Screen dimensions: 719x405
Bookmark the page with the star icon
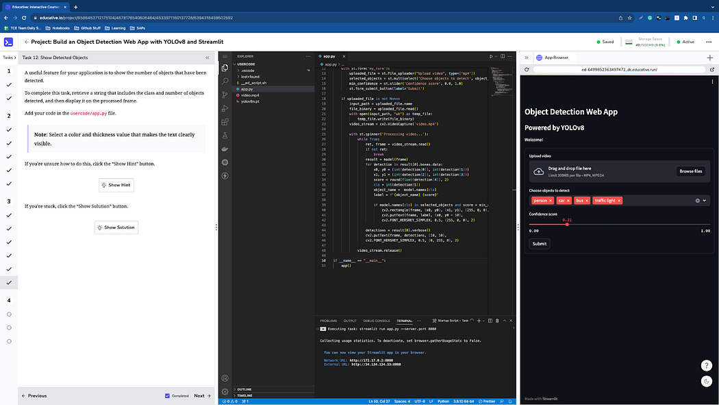click(629, 18)
